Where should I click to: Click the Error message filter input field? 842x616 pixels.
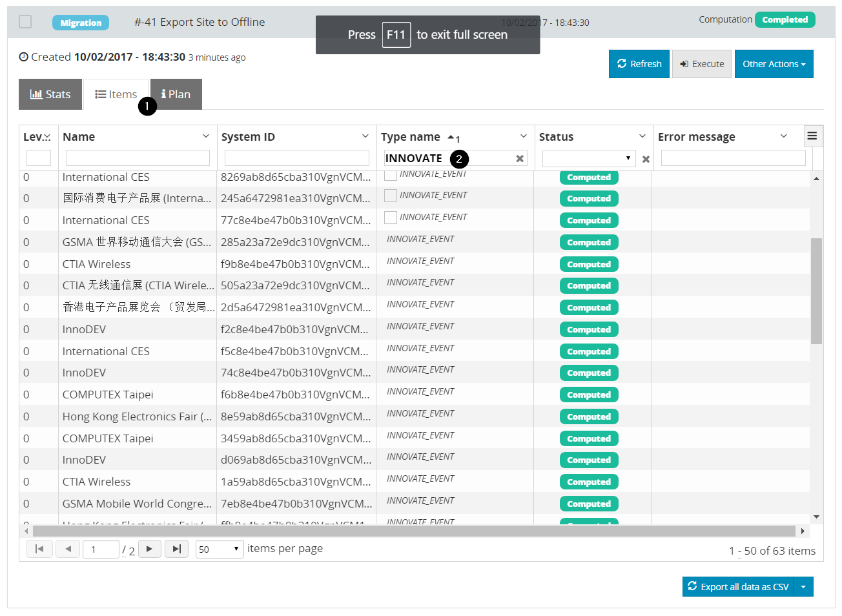[x=734, y=158]
